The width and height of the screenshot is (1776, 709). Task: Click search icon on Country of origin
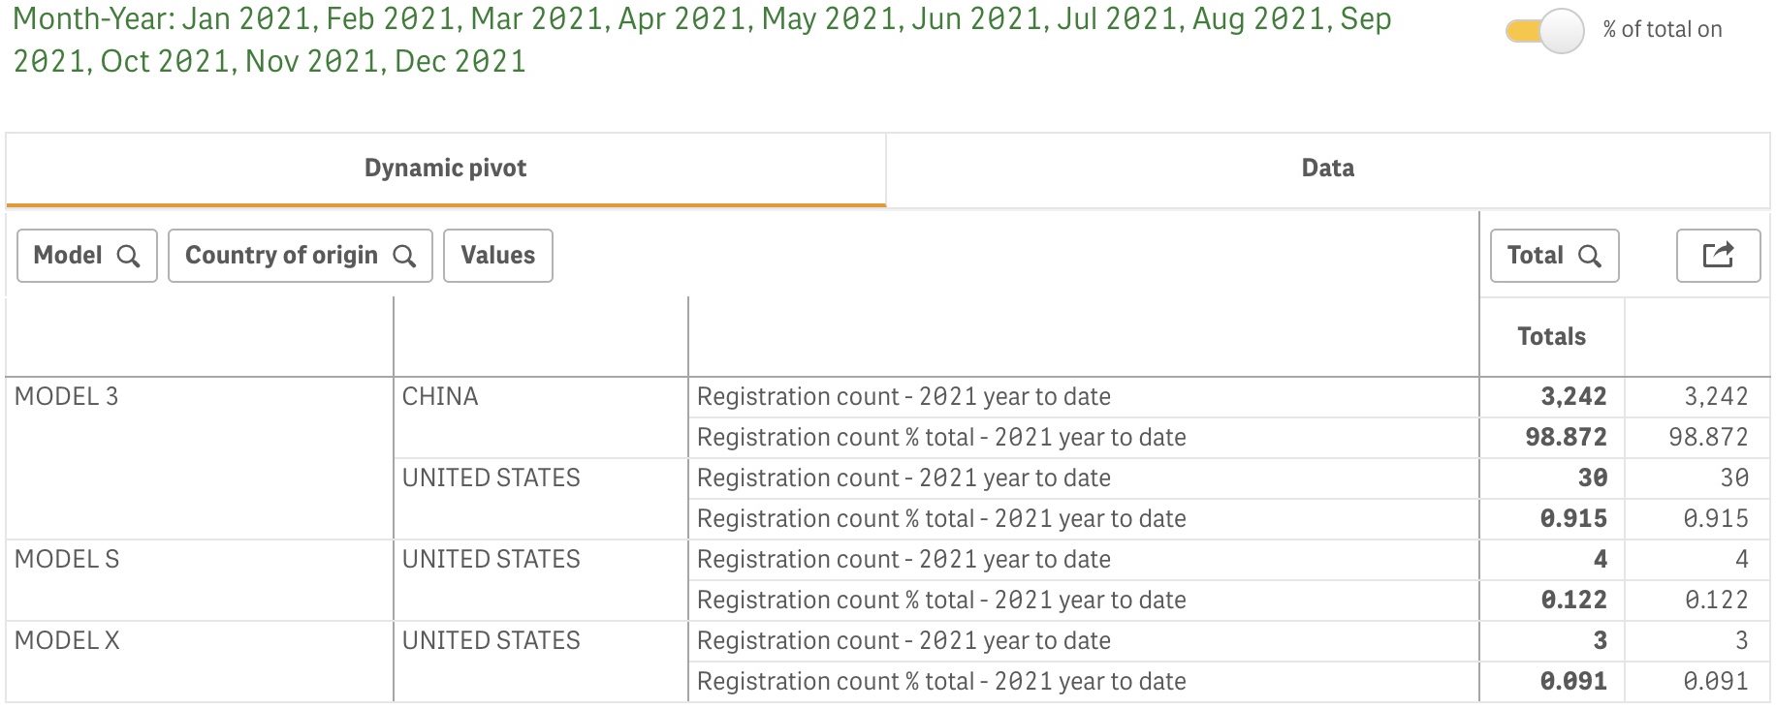pyautogui.click(x=404, y=256)
